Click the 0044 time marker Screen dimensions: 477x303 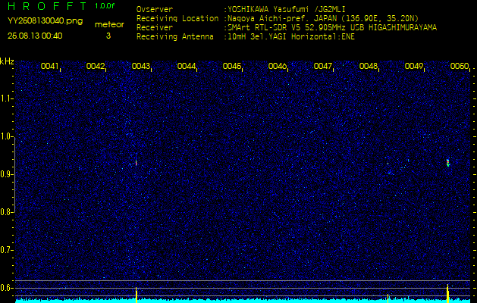pos(187,66)
